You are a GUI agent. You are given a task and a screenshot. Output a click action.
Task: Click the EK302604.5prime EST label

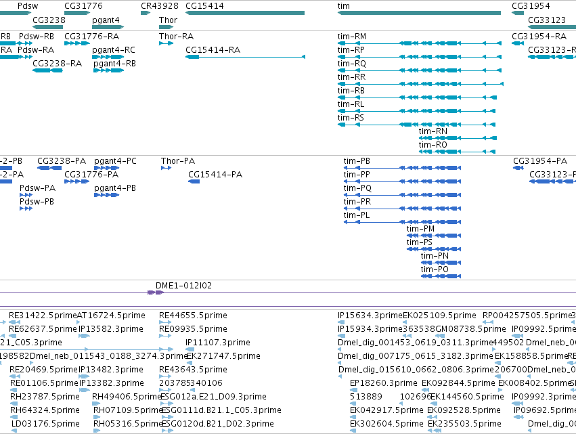[x=386, y=424]
